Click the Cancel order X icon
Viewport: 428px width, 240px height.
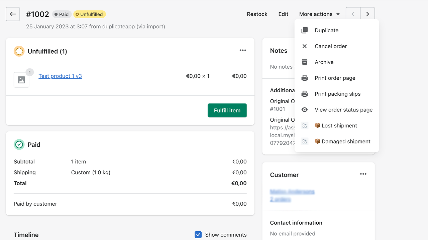(x=305, y=46)
